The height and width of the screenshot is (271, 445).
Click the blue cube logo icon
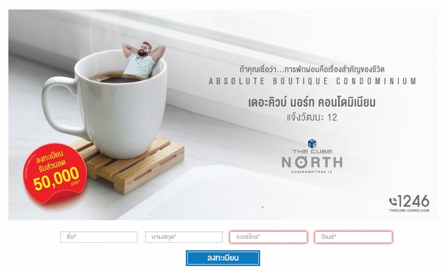tap(312, 144)
